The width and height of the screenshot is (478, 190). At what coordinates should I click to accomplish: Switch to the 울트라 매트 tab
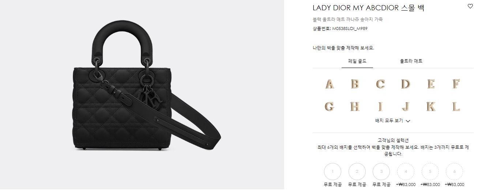pyautogui.click(x=411, y=61)
